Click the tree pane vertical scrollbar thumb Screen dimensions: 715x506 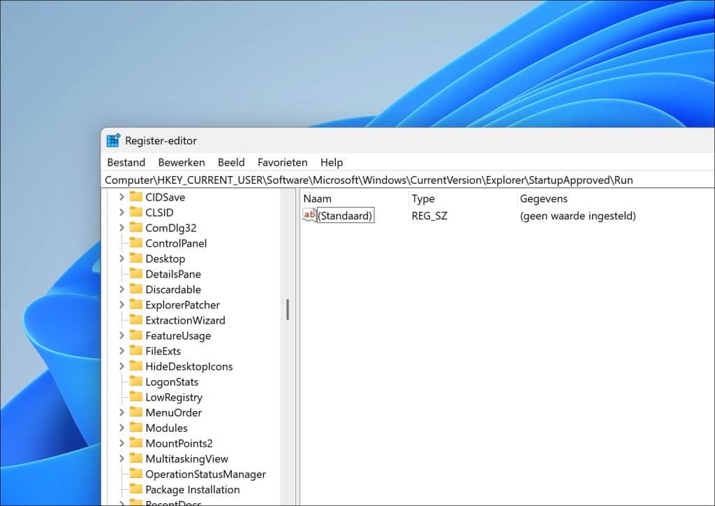[287, 309]
